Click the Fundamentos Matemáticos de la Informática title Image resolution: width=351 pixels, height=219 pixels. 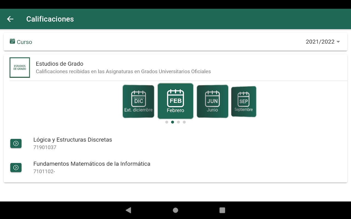click(92, 164)
